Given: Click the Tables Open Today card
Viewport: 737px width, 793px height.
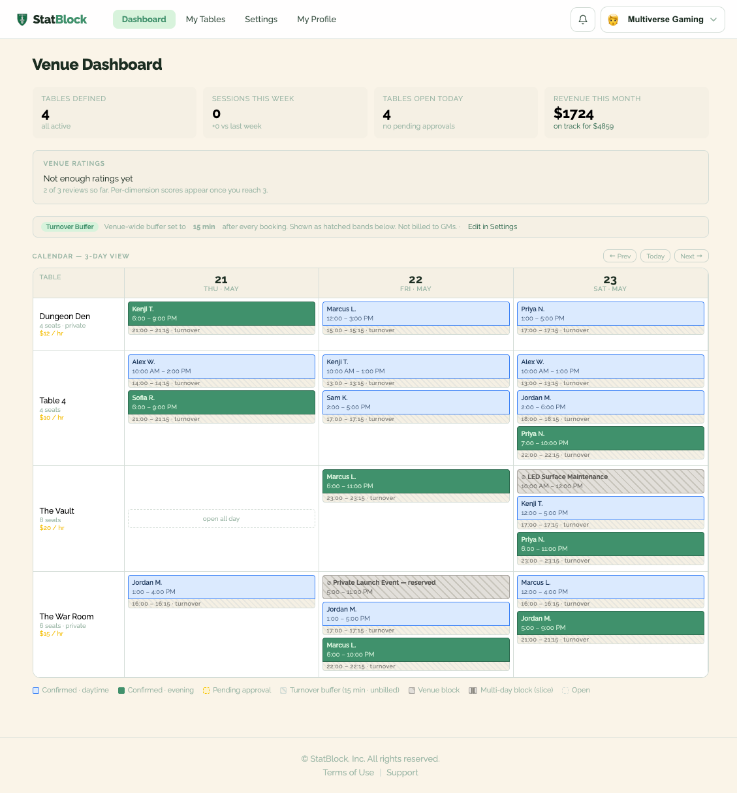Looking at the screenshot, I should pyautogui.click(x=456, y=112).
